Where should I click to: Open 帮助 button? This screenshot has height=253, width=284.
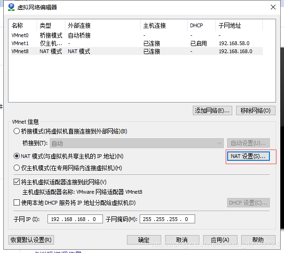258,240
